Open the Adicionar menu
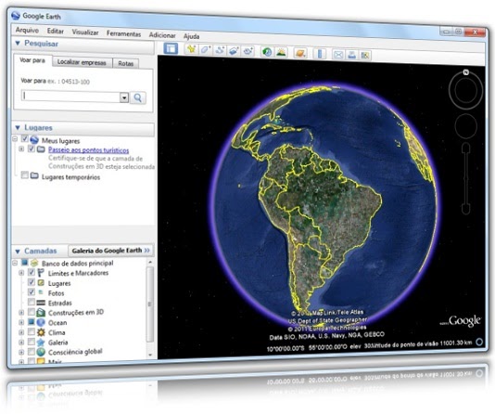This screenshot has height=414, width=495. point(162,34)
